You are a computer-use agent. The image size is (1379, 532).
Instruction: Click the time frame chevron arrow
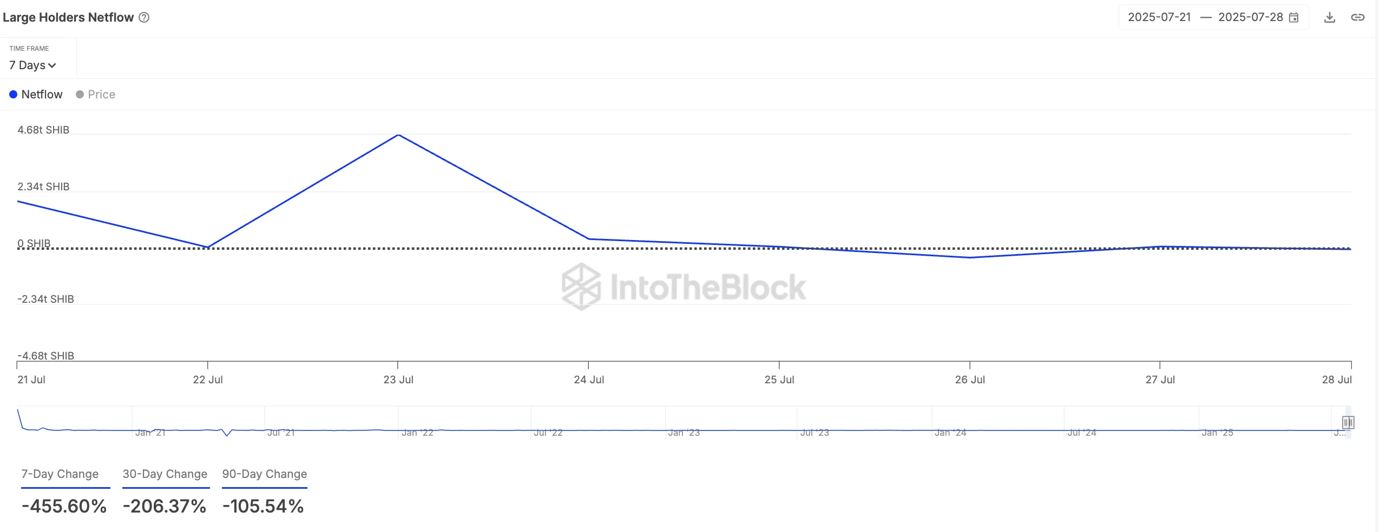point(52,66)
